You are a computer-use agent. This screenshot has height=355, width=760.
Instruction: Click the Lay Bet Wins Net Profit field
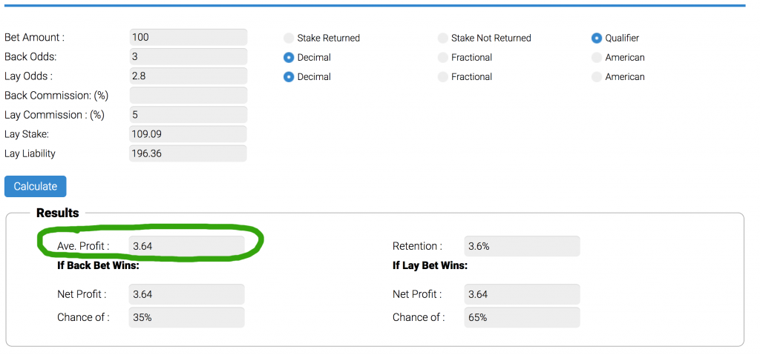click(522, 294)
